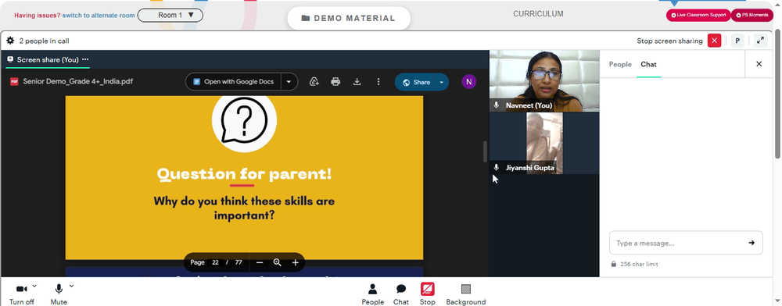The height and width of the screenshot is (306, 782).
Task: Mute the microphone
Action: coord(59,294)
